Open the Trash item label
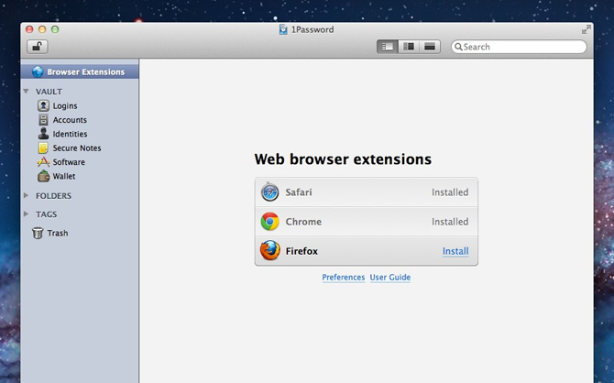This screenshot has height=383, width=614. pyautogui.click(x=58, y=233)
